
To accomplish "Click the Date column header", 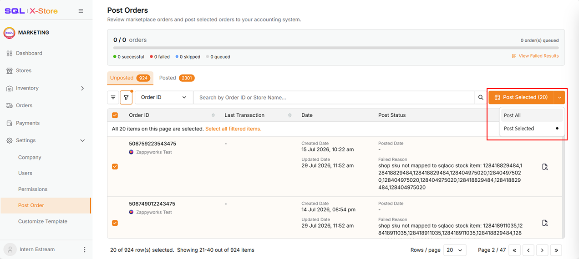I will click(307, 115).
